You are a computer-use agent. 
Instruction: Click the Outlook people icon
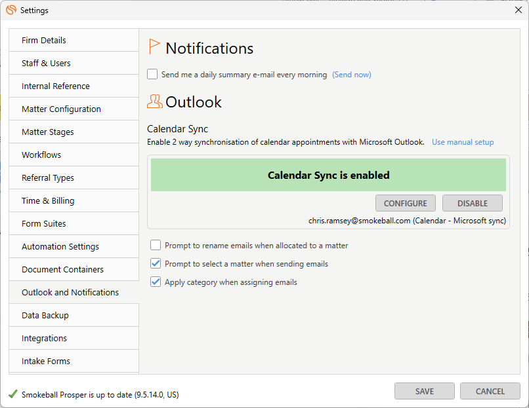[154, 102]
